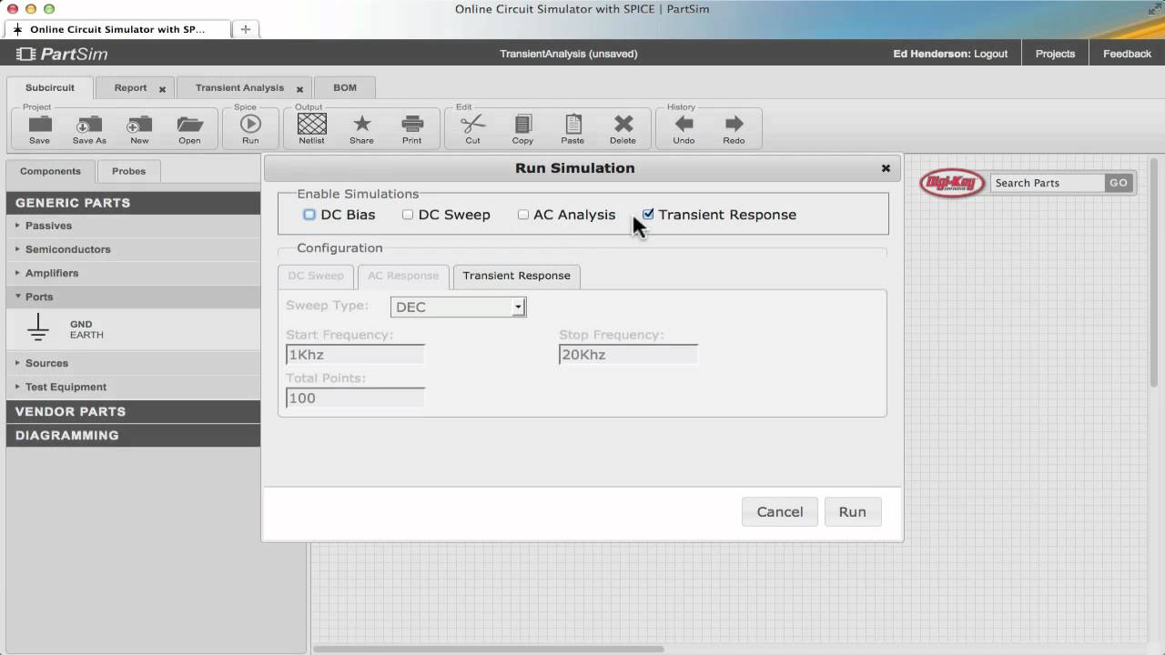This screenshot has height=655, width=1165.
Task: Close the Report tab with its x
Action: click(x=162, y=89)
